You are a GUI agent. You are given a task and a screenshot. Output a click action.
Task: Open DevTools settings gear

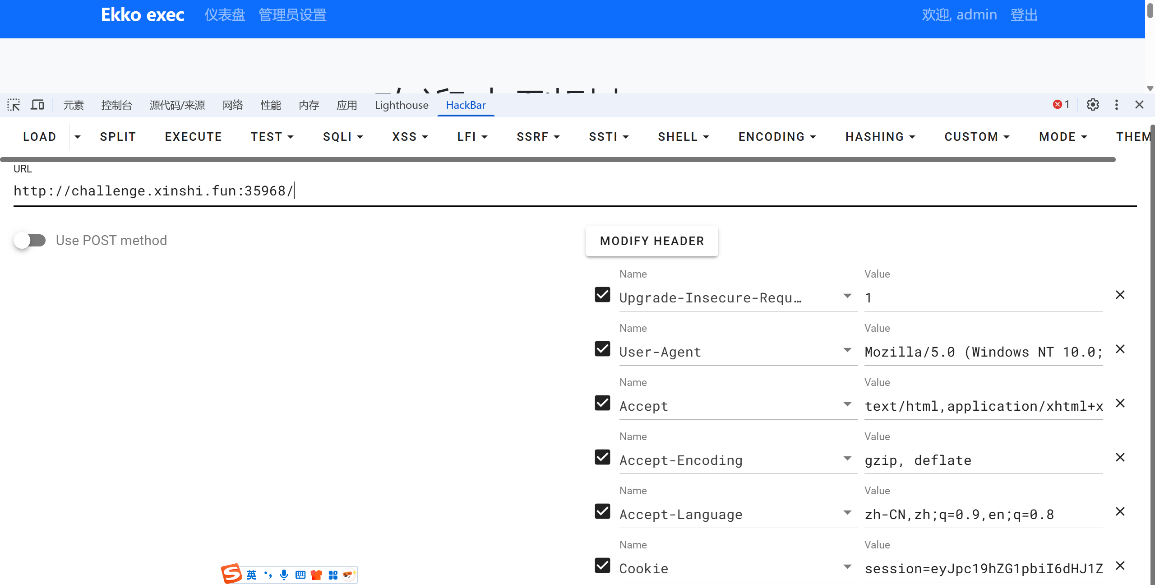(x=1092, y=105)
